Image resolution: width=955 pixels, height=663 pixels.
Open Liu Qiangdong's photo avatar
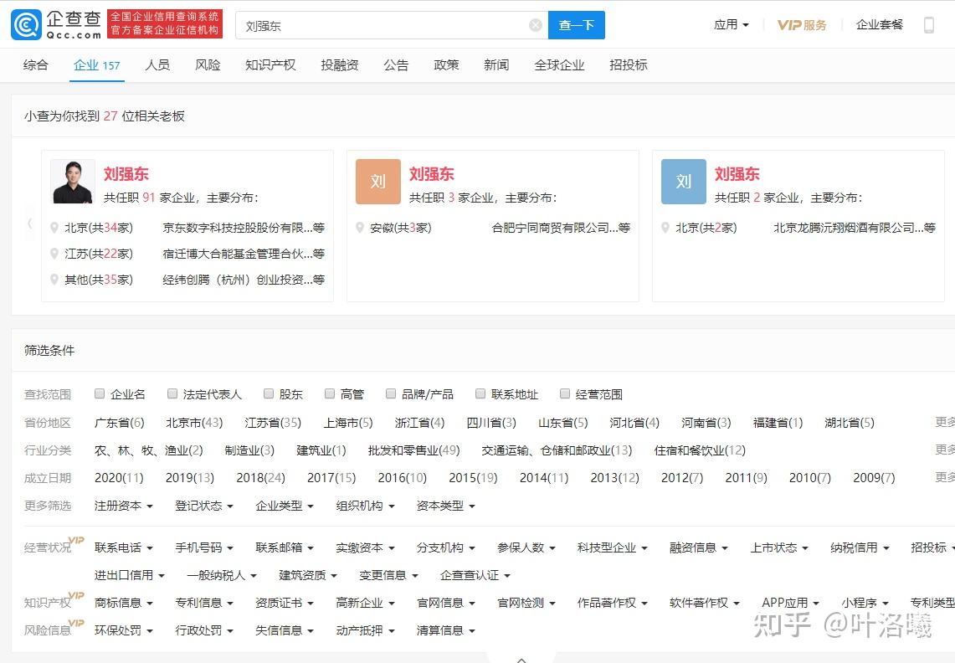[x=73, y=182]
